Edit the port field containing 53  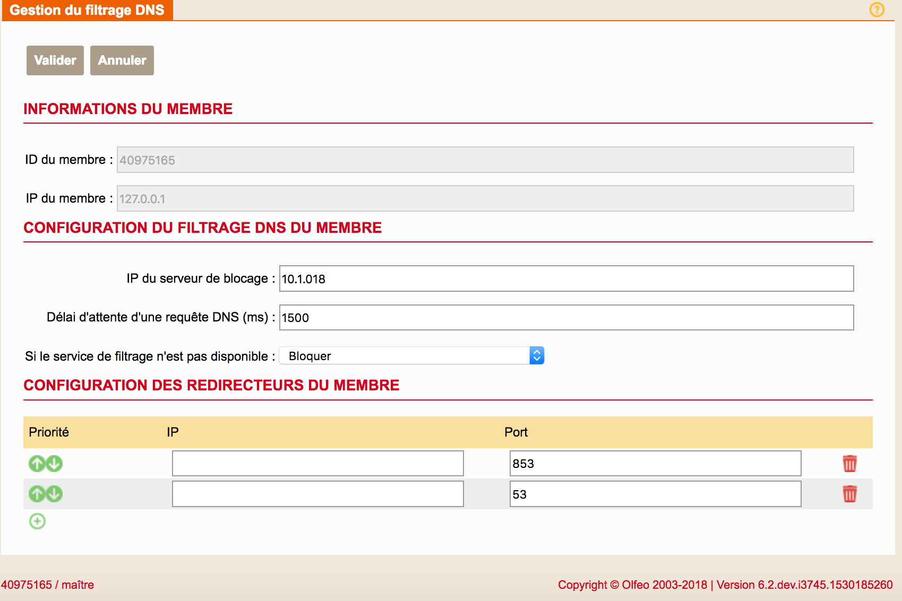[655, 494]
